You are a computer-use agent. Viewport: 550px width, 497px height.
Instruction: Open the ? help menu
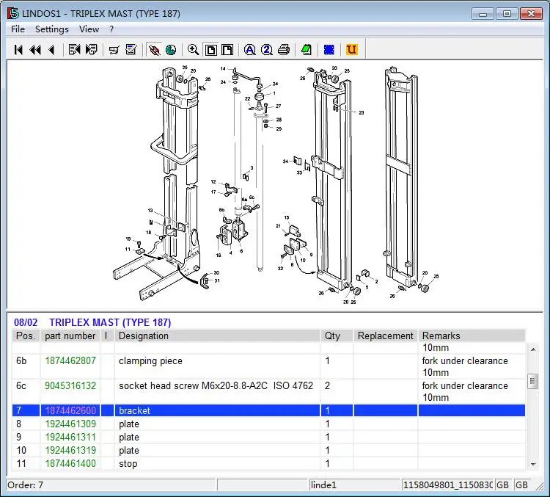(111, 29)
